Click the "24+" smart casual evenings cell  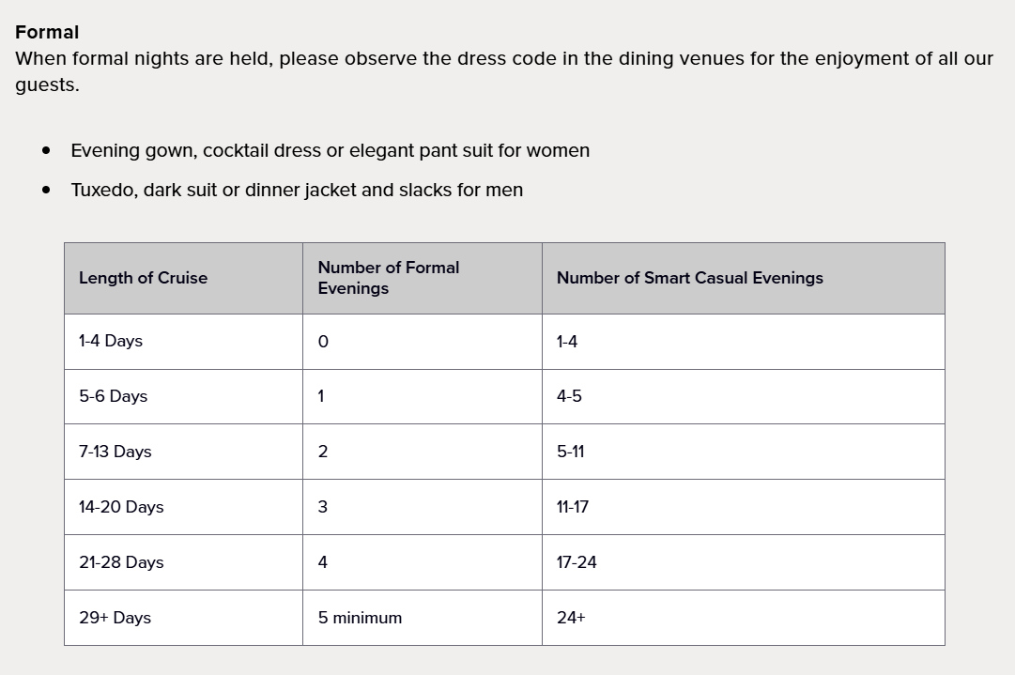click(x=571, y=618)
